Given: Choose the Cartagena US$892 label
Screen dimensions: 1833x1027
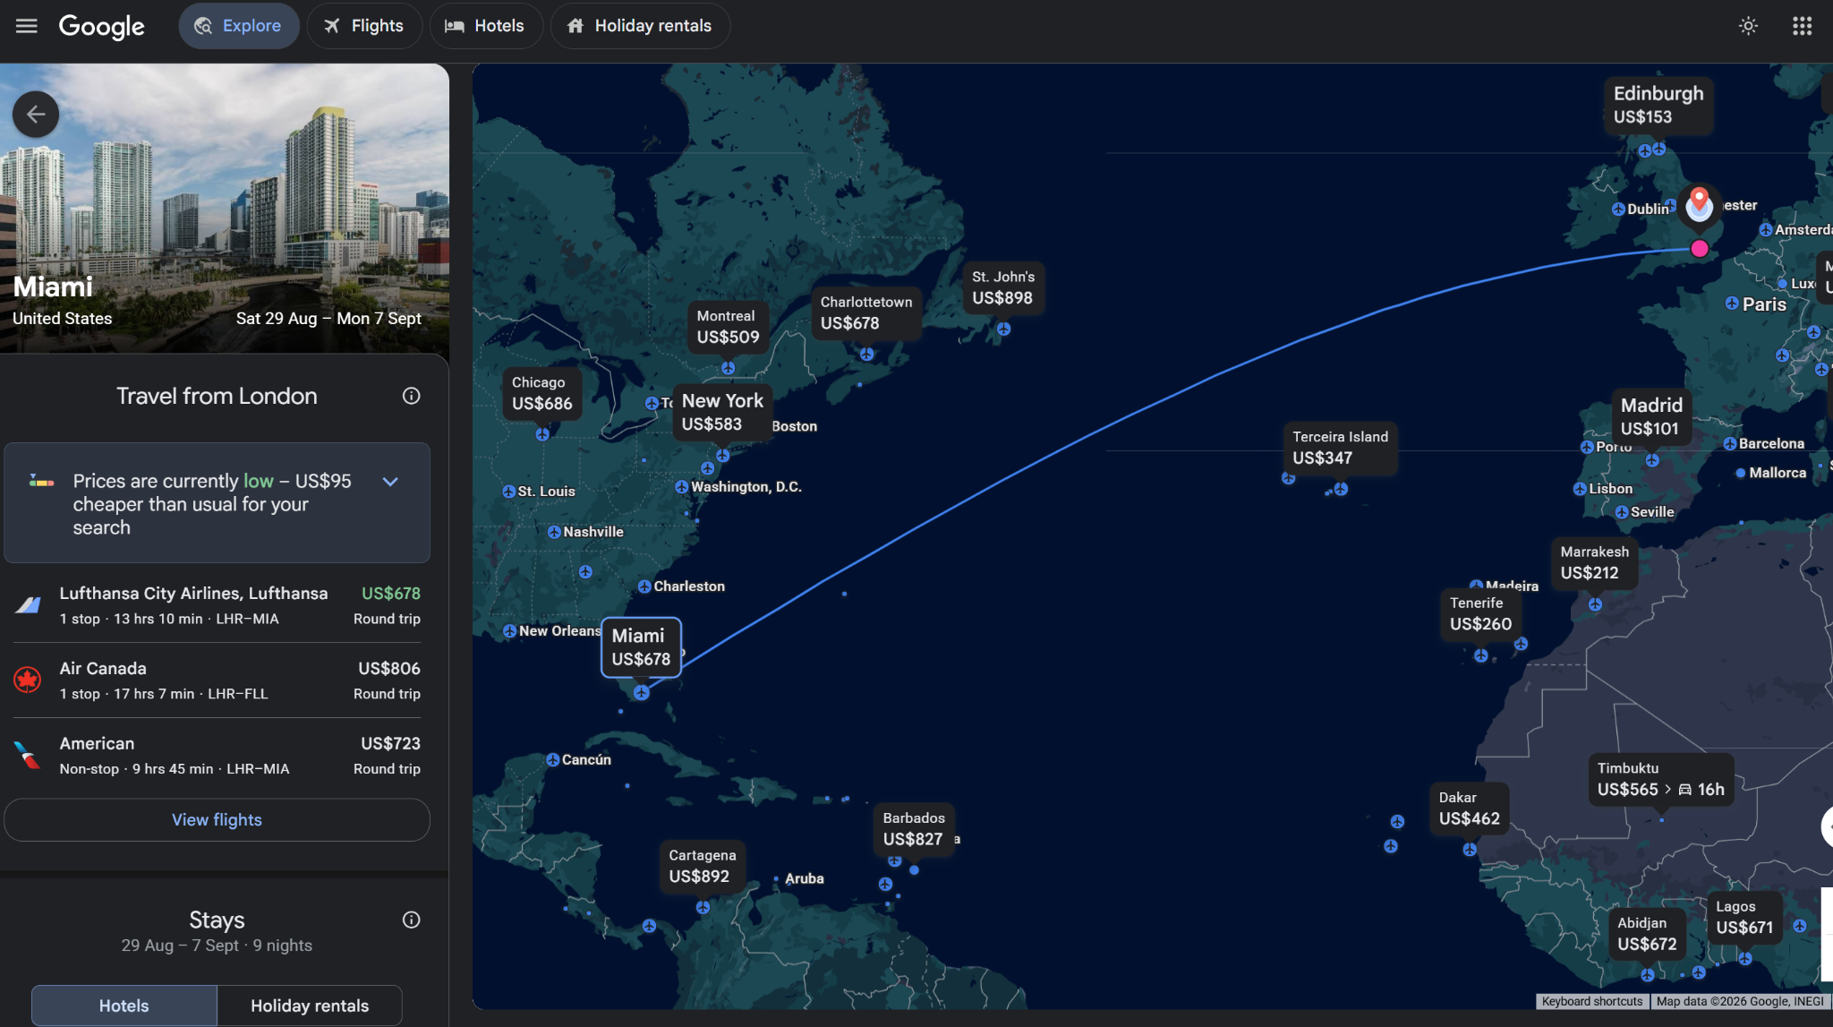Looking at the screenshot, I should point(702,866).
